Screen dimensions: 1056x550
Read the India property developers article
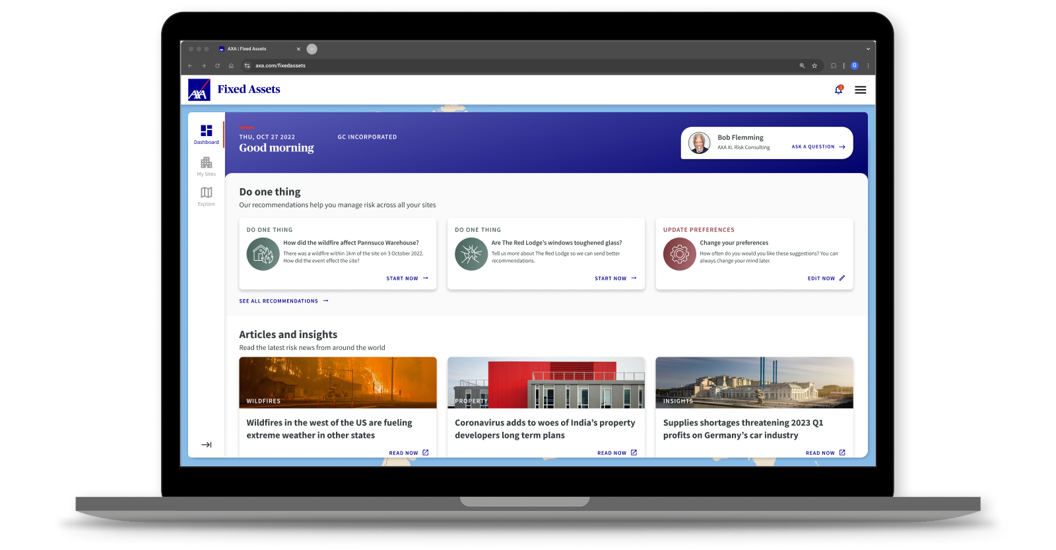coord(616,453)
